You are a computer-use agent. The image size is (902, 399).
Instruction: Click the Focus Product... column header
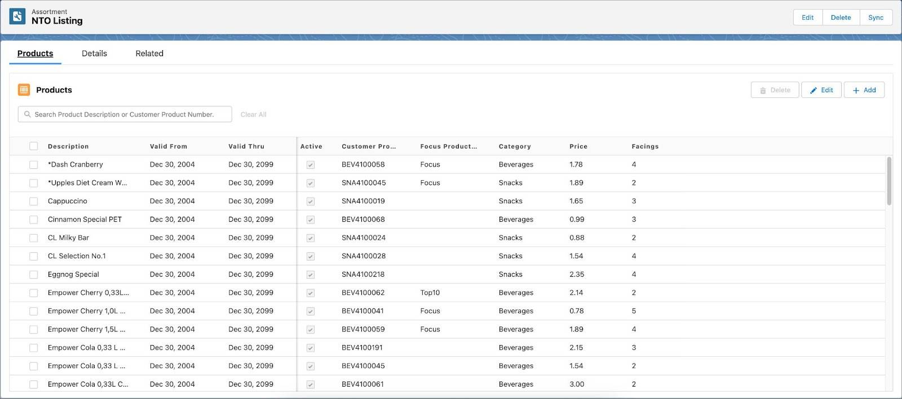tap(449, 146)
